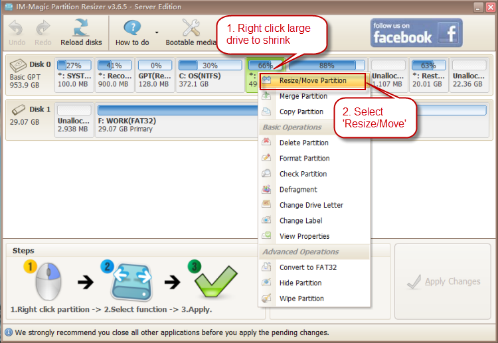Select Format Partition from the menu
Image resolution: width=498 pixels, height=343 pixels.
click(x=304, y=159)
